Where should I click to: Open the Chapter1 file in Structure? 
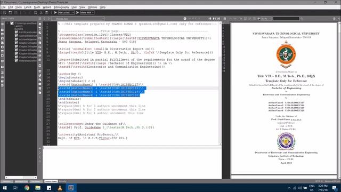click(x=26, y=43)
